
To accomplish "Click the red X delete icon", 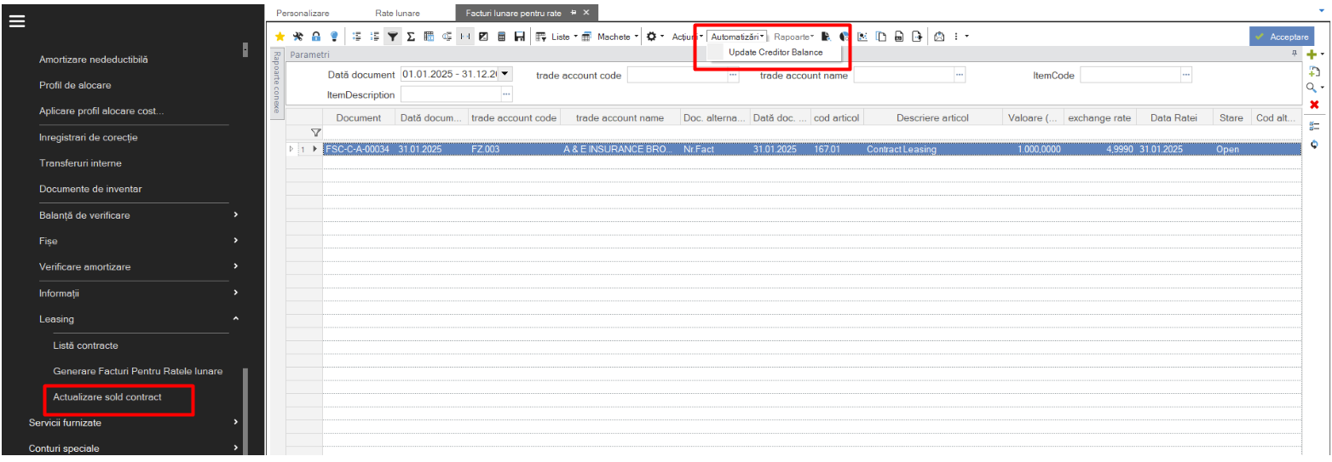I will coord(1314,105).
